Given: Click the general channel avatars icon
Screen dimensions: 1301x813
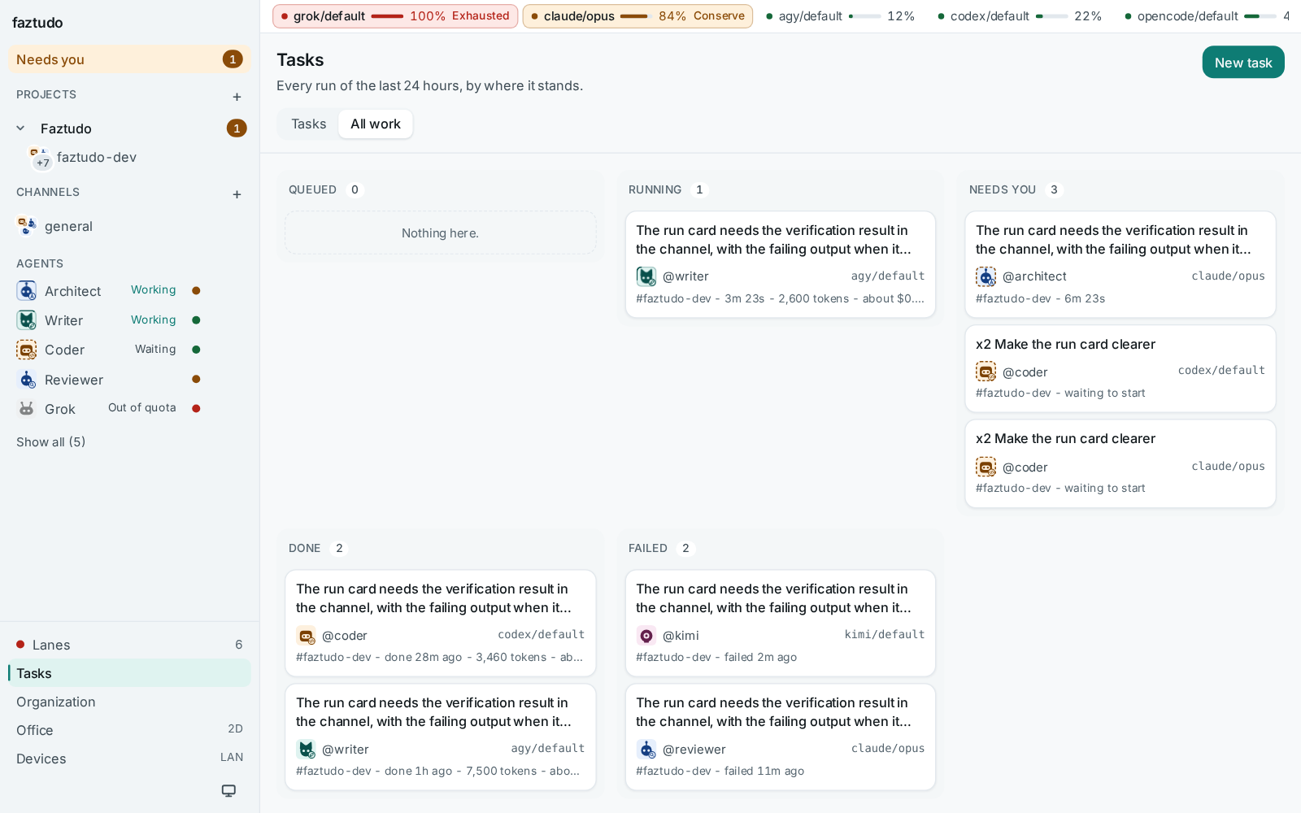Looking at the screenshot, I should 27,226.
